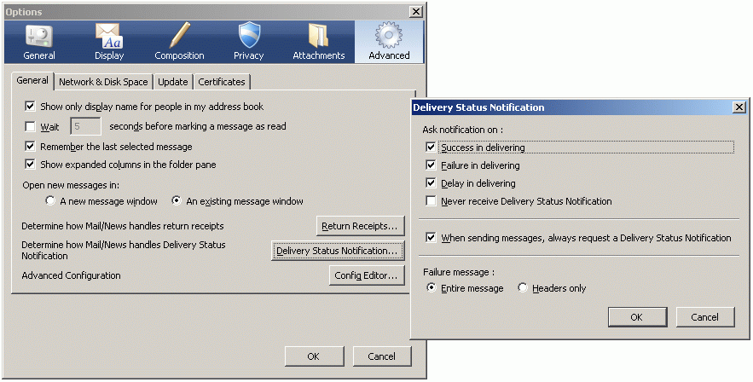Select A new message window option
Screen dimensions: 753x382
click(x=50, y=201)
